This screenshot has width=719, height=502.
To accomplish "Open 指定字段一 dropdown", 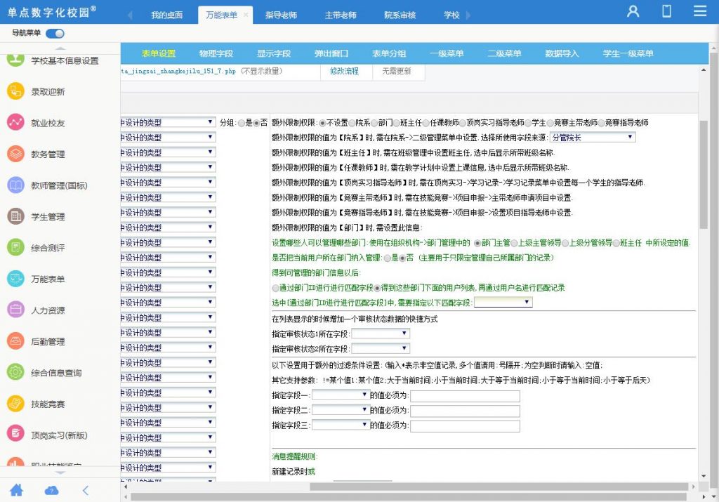I will [x=341, y=395].
